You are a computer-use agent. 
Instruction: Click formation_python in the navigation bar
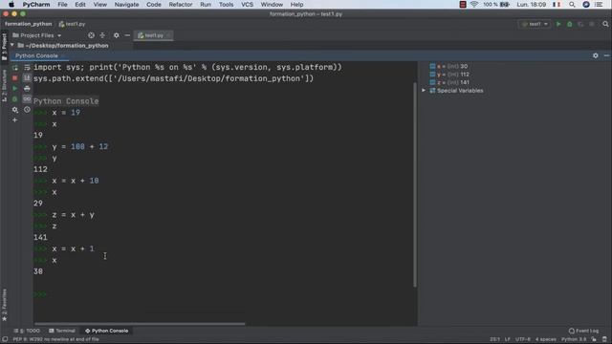(x=28, y=24)
